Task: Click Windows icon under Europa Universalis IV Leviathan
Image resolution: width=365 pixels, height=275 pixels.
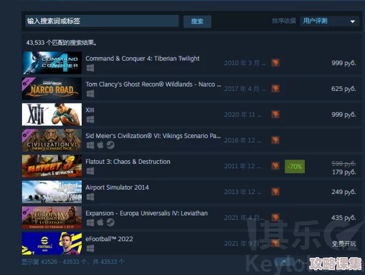Action: coord(90,223)
